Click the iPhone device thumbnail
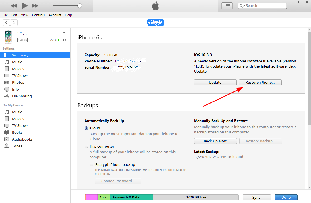Screen dimensions: 311x203 tap(8, 37)
